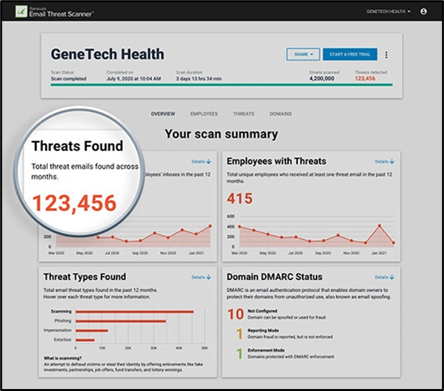The width and height of the screenshot is (444, 391).
Task: Switch to the Overview tab
Action: pos(163,114)
